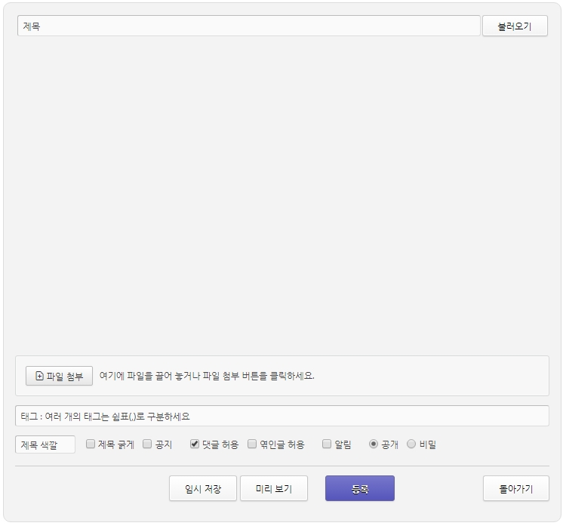563x529 pixels.
Task: Open the 제목 색깔 color field
Action: 45,444
